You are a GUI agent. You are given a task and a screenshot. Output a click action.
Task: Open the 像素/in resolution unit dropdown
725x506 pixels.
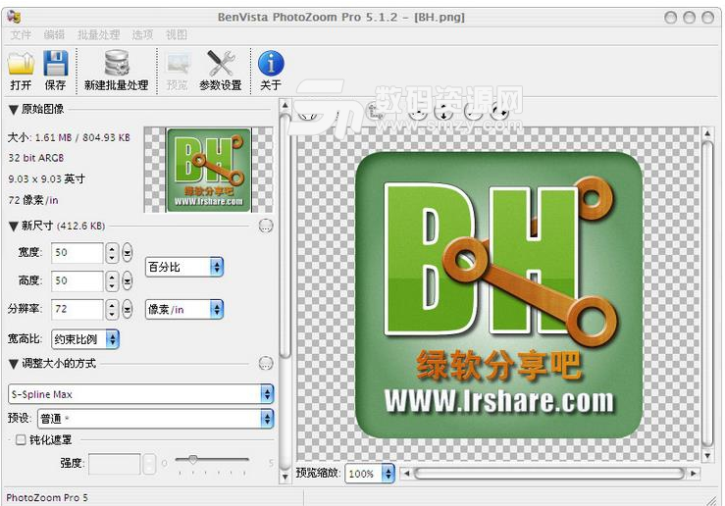click(184, 309)
